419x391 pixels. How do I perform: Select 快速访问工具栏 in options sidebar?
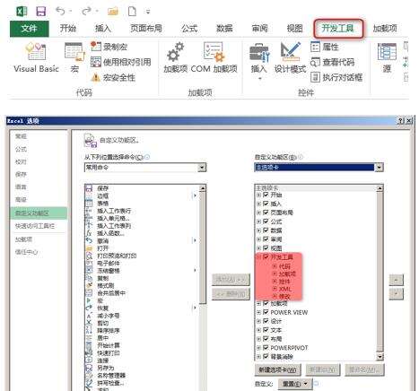pyautogui.click(x=35, y=226)
